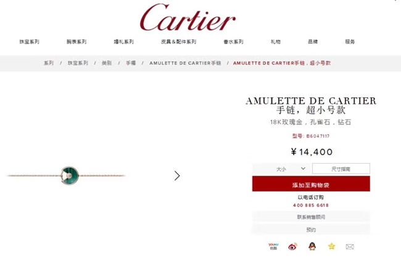The height and width of the screenshot is (277, 401).
Task: Add to favorites with star icon
Action: 331,246
